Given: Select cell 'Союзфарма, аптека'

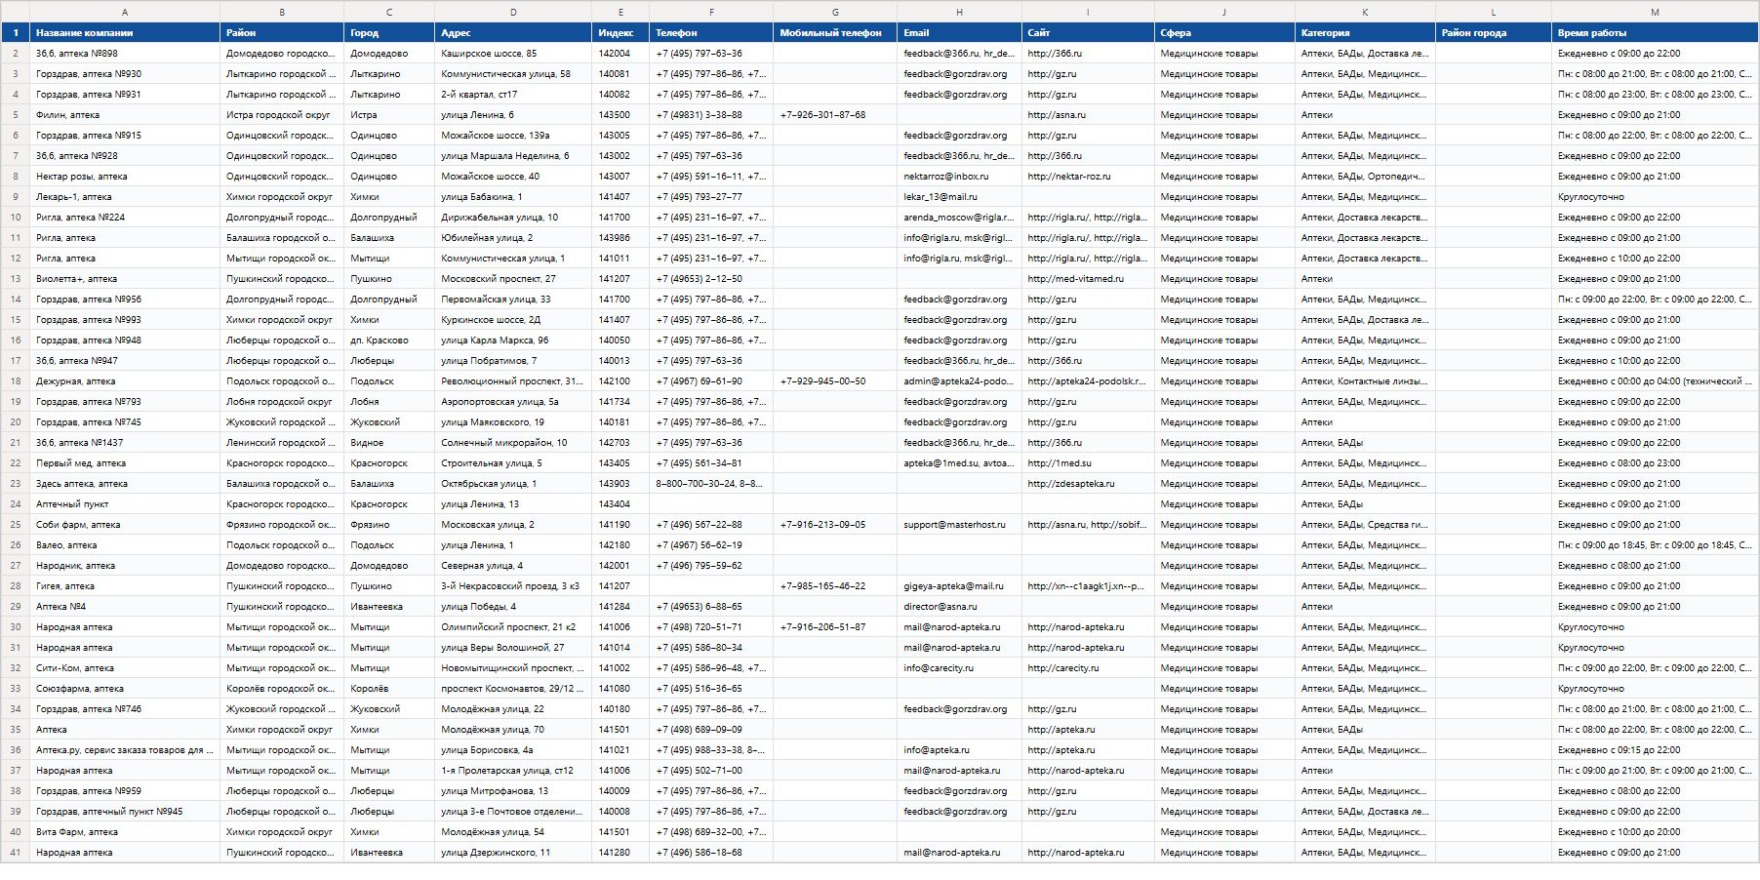Looking at the screenshot, I should [x=125, y=689].
